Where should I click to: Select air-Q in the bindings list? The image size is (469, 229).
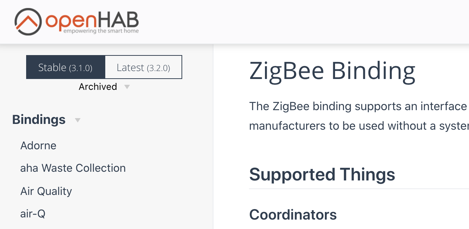click(x=33, y=214)
